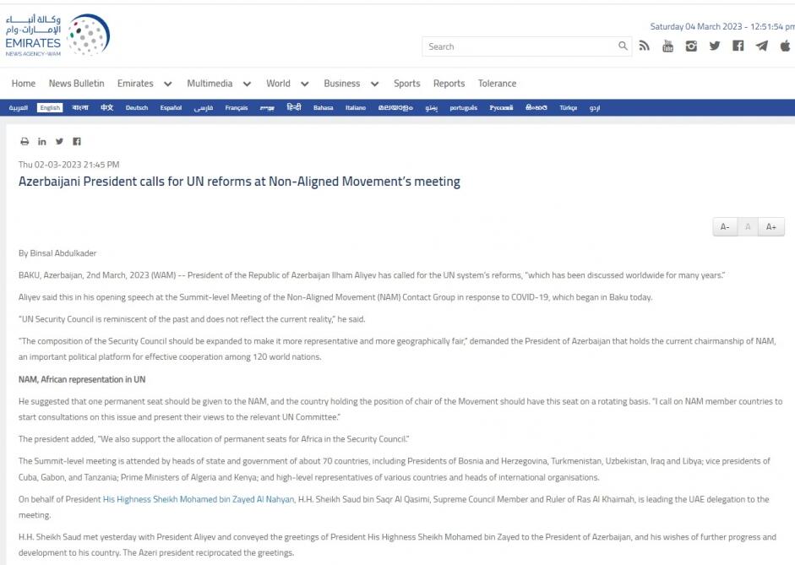
Task: Click the print article icon
Action: 25,142
